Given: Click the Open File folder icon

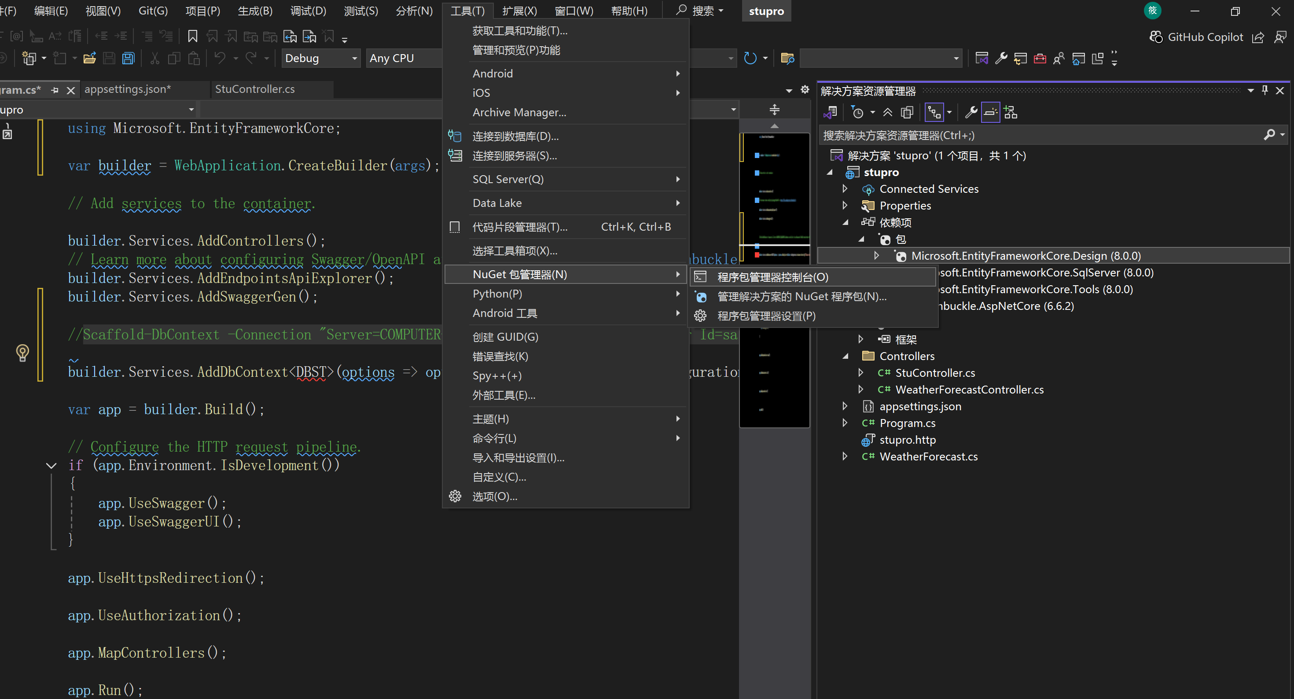Looking at the screenshot, I should click(89, 58).
